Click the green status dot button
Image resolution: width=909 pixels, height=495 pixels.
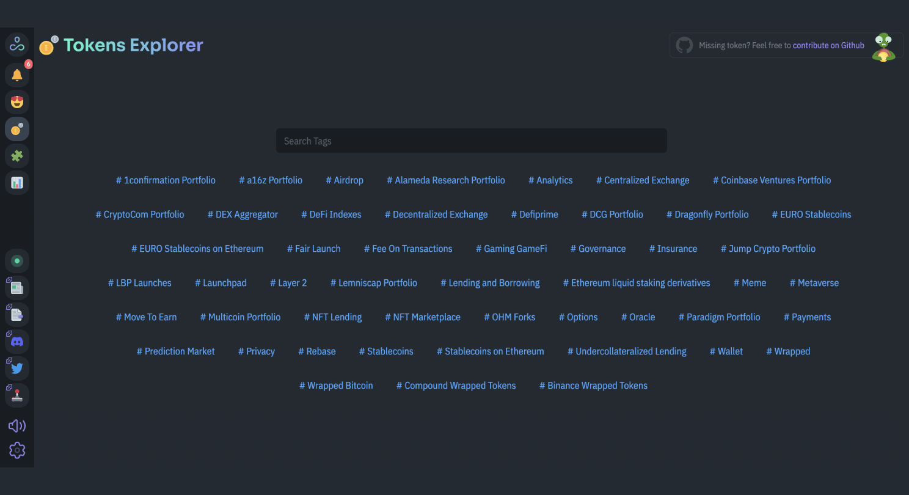(17, 261)
